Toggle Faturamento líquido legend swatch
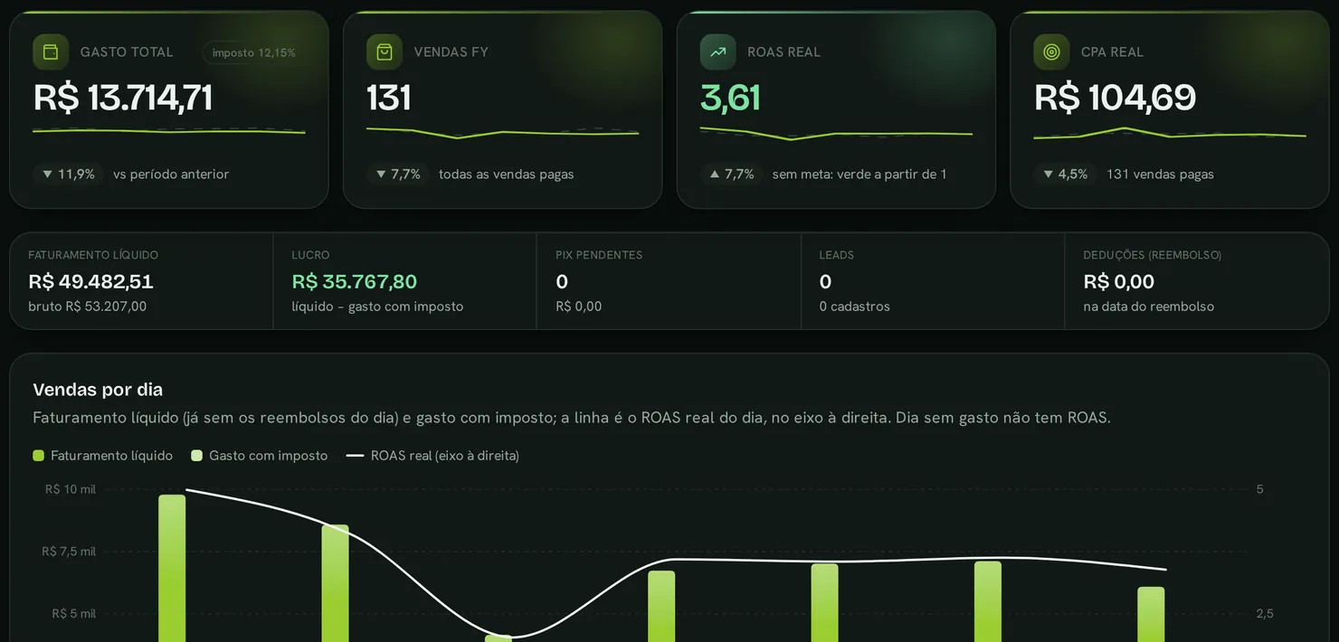 (x=38, y=456)
